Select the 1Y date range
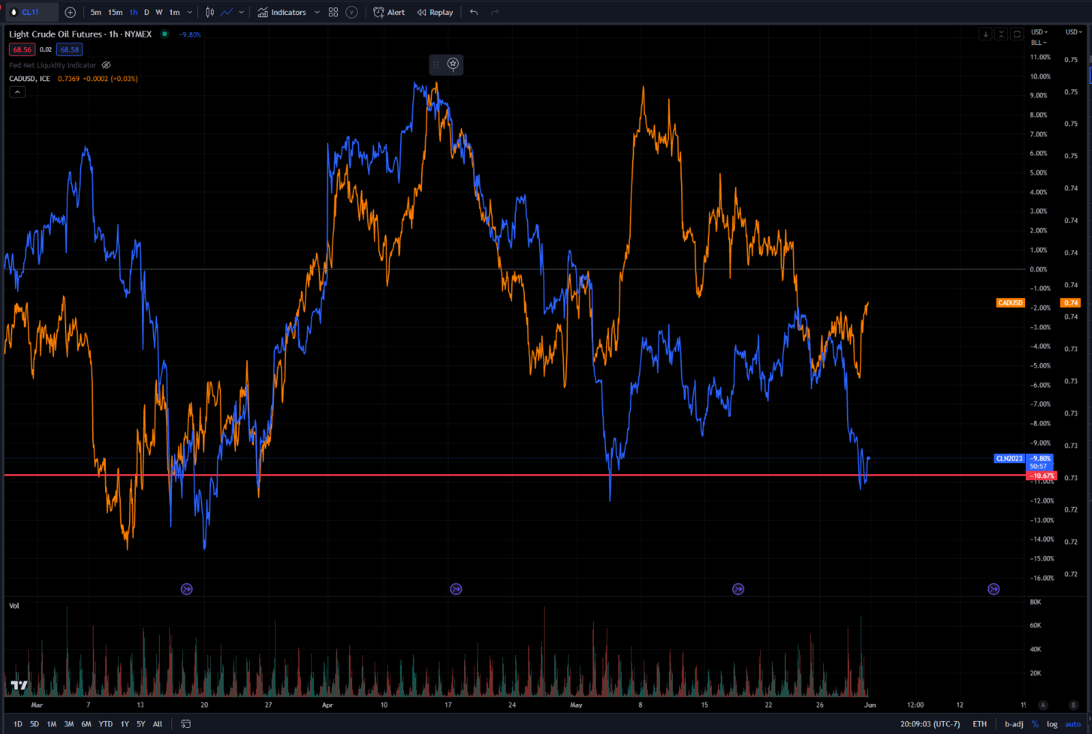Viewport: 1092px width, 734px height. point(124,724)
